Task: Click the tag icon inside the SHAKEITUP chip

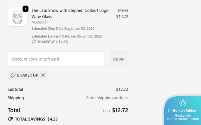Action: [x=13, y=75]
